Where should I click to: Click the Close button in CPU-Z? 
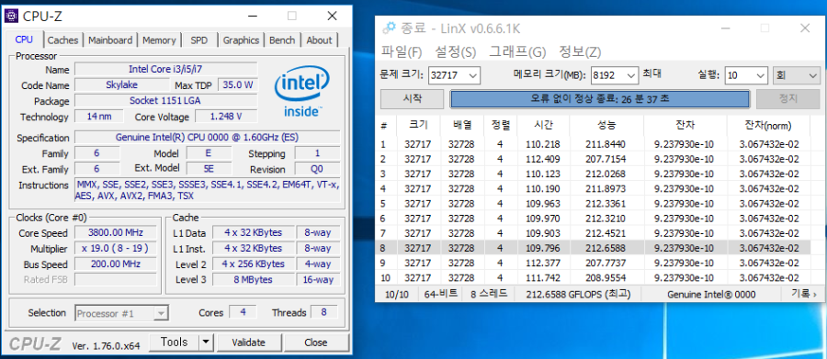(315, 342)
